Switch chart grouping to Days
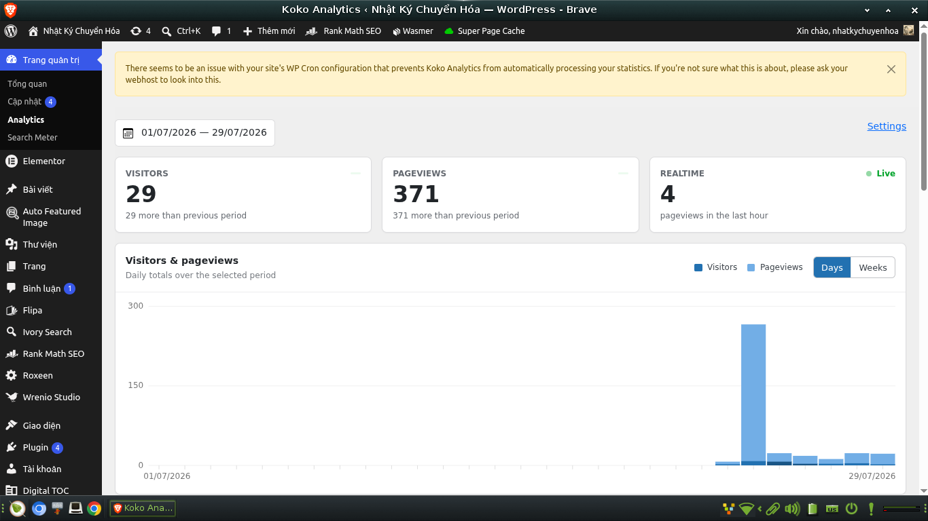Screen dimensions: 928x521 tap(832, 267)
